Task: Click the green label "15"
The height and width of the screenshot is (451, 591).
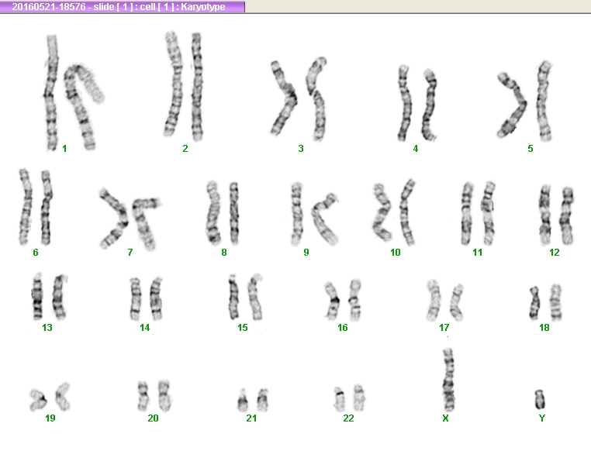Action: [x=242, y=328]
